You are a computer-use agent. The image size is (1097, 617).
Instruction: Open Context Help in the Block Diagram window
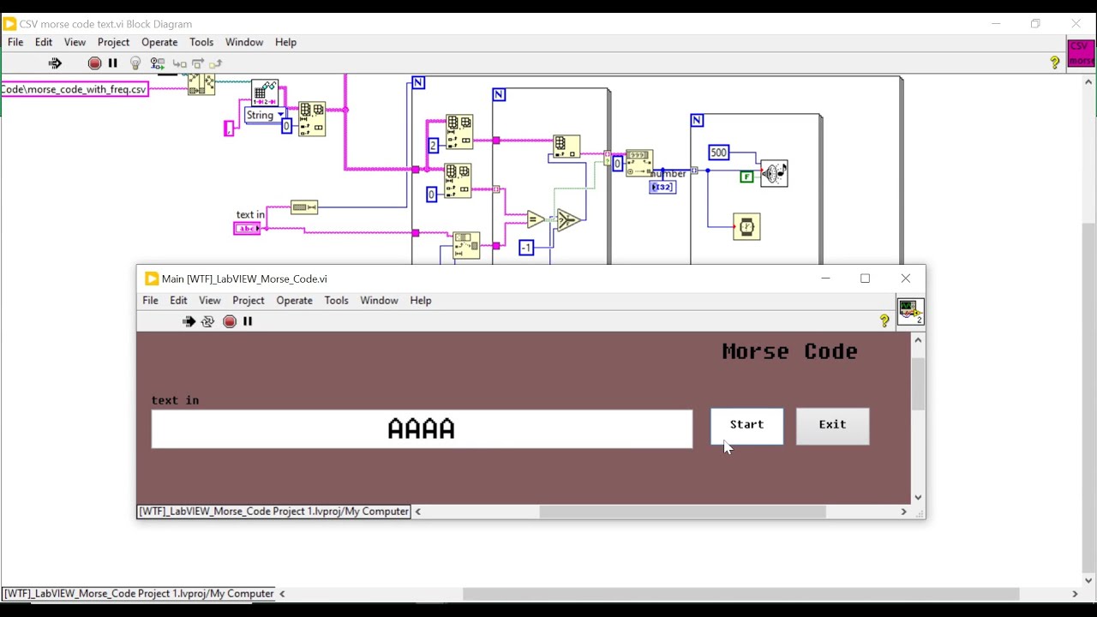pyautogui.click(x=1055, y=63)
